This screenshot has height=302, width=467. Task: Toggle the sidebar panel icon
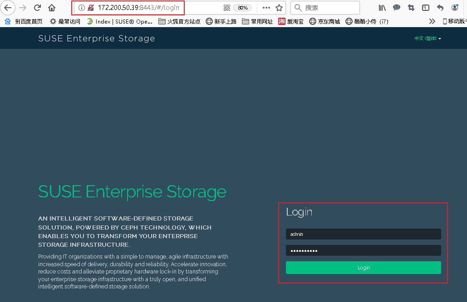426,8
